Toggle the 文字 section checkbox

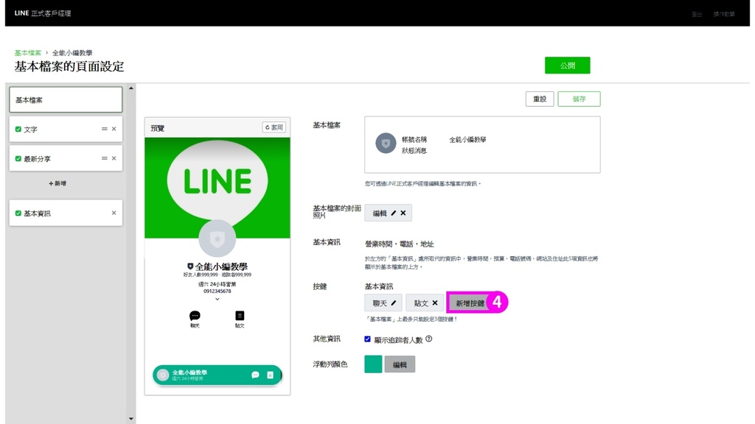tap(18, 130)
